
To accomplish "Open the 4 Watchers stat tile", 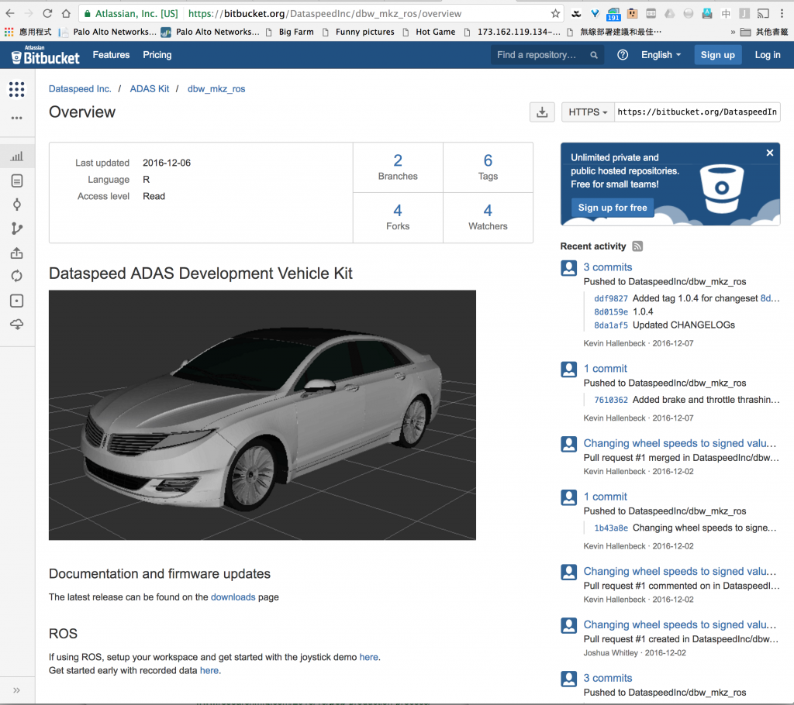I will coord(488,218).
